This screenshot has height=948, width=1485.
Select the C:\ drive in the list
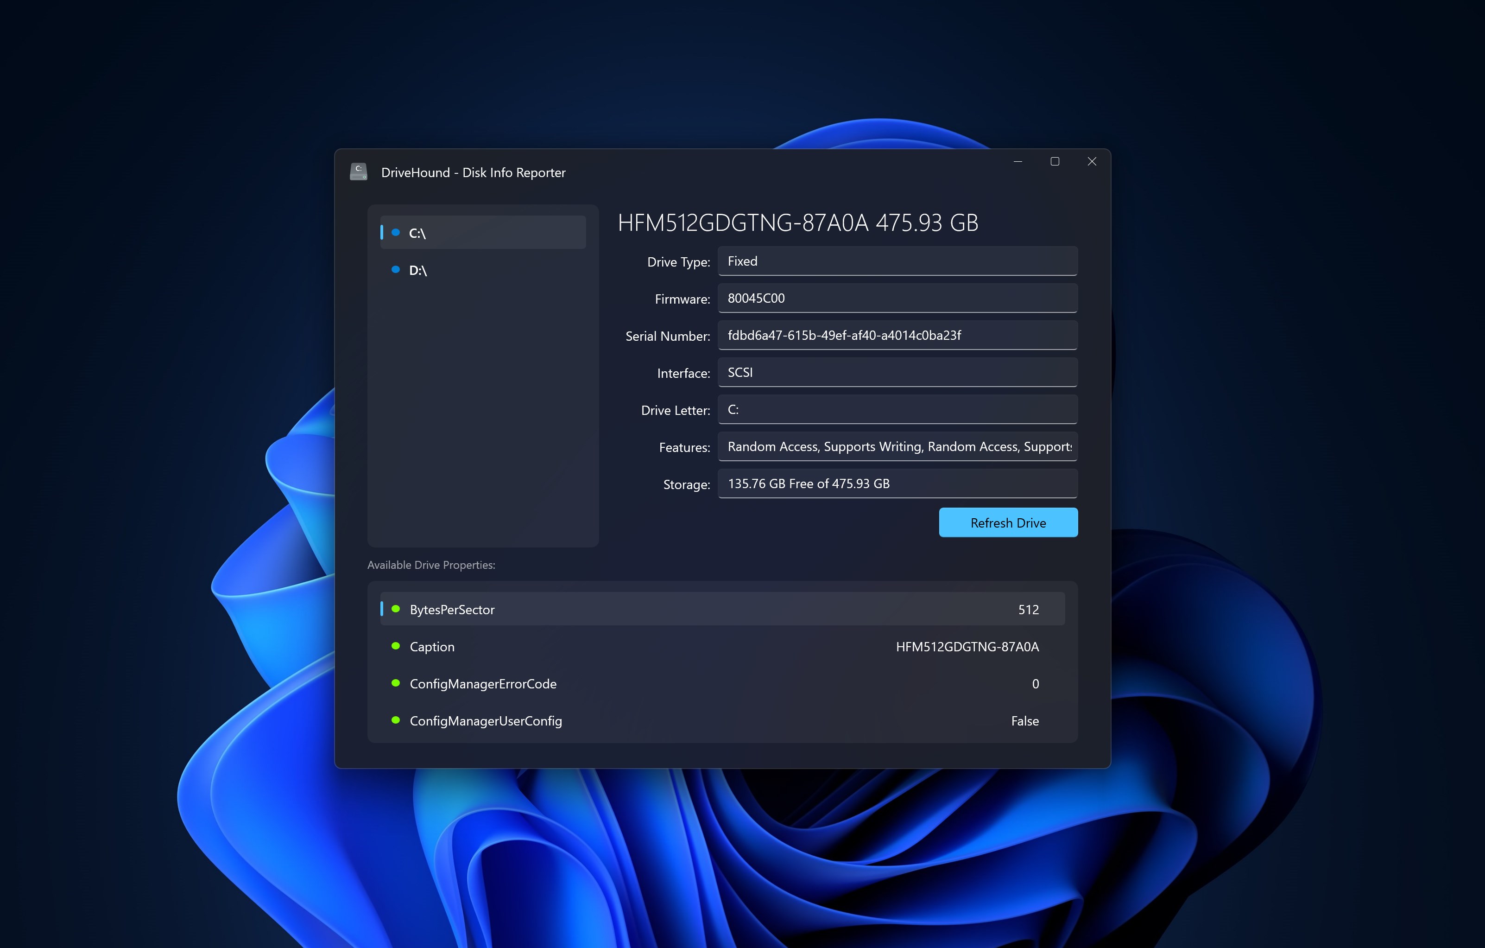[482, 233]
